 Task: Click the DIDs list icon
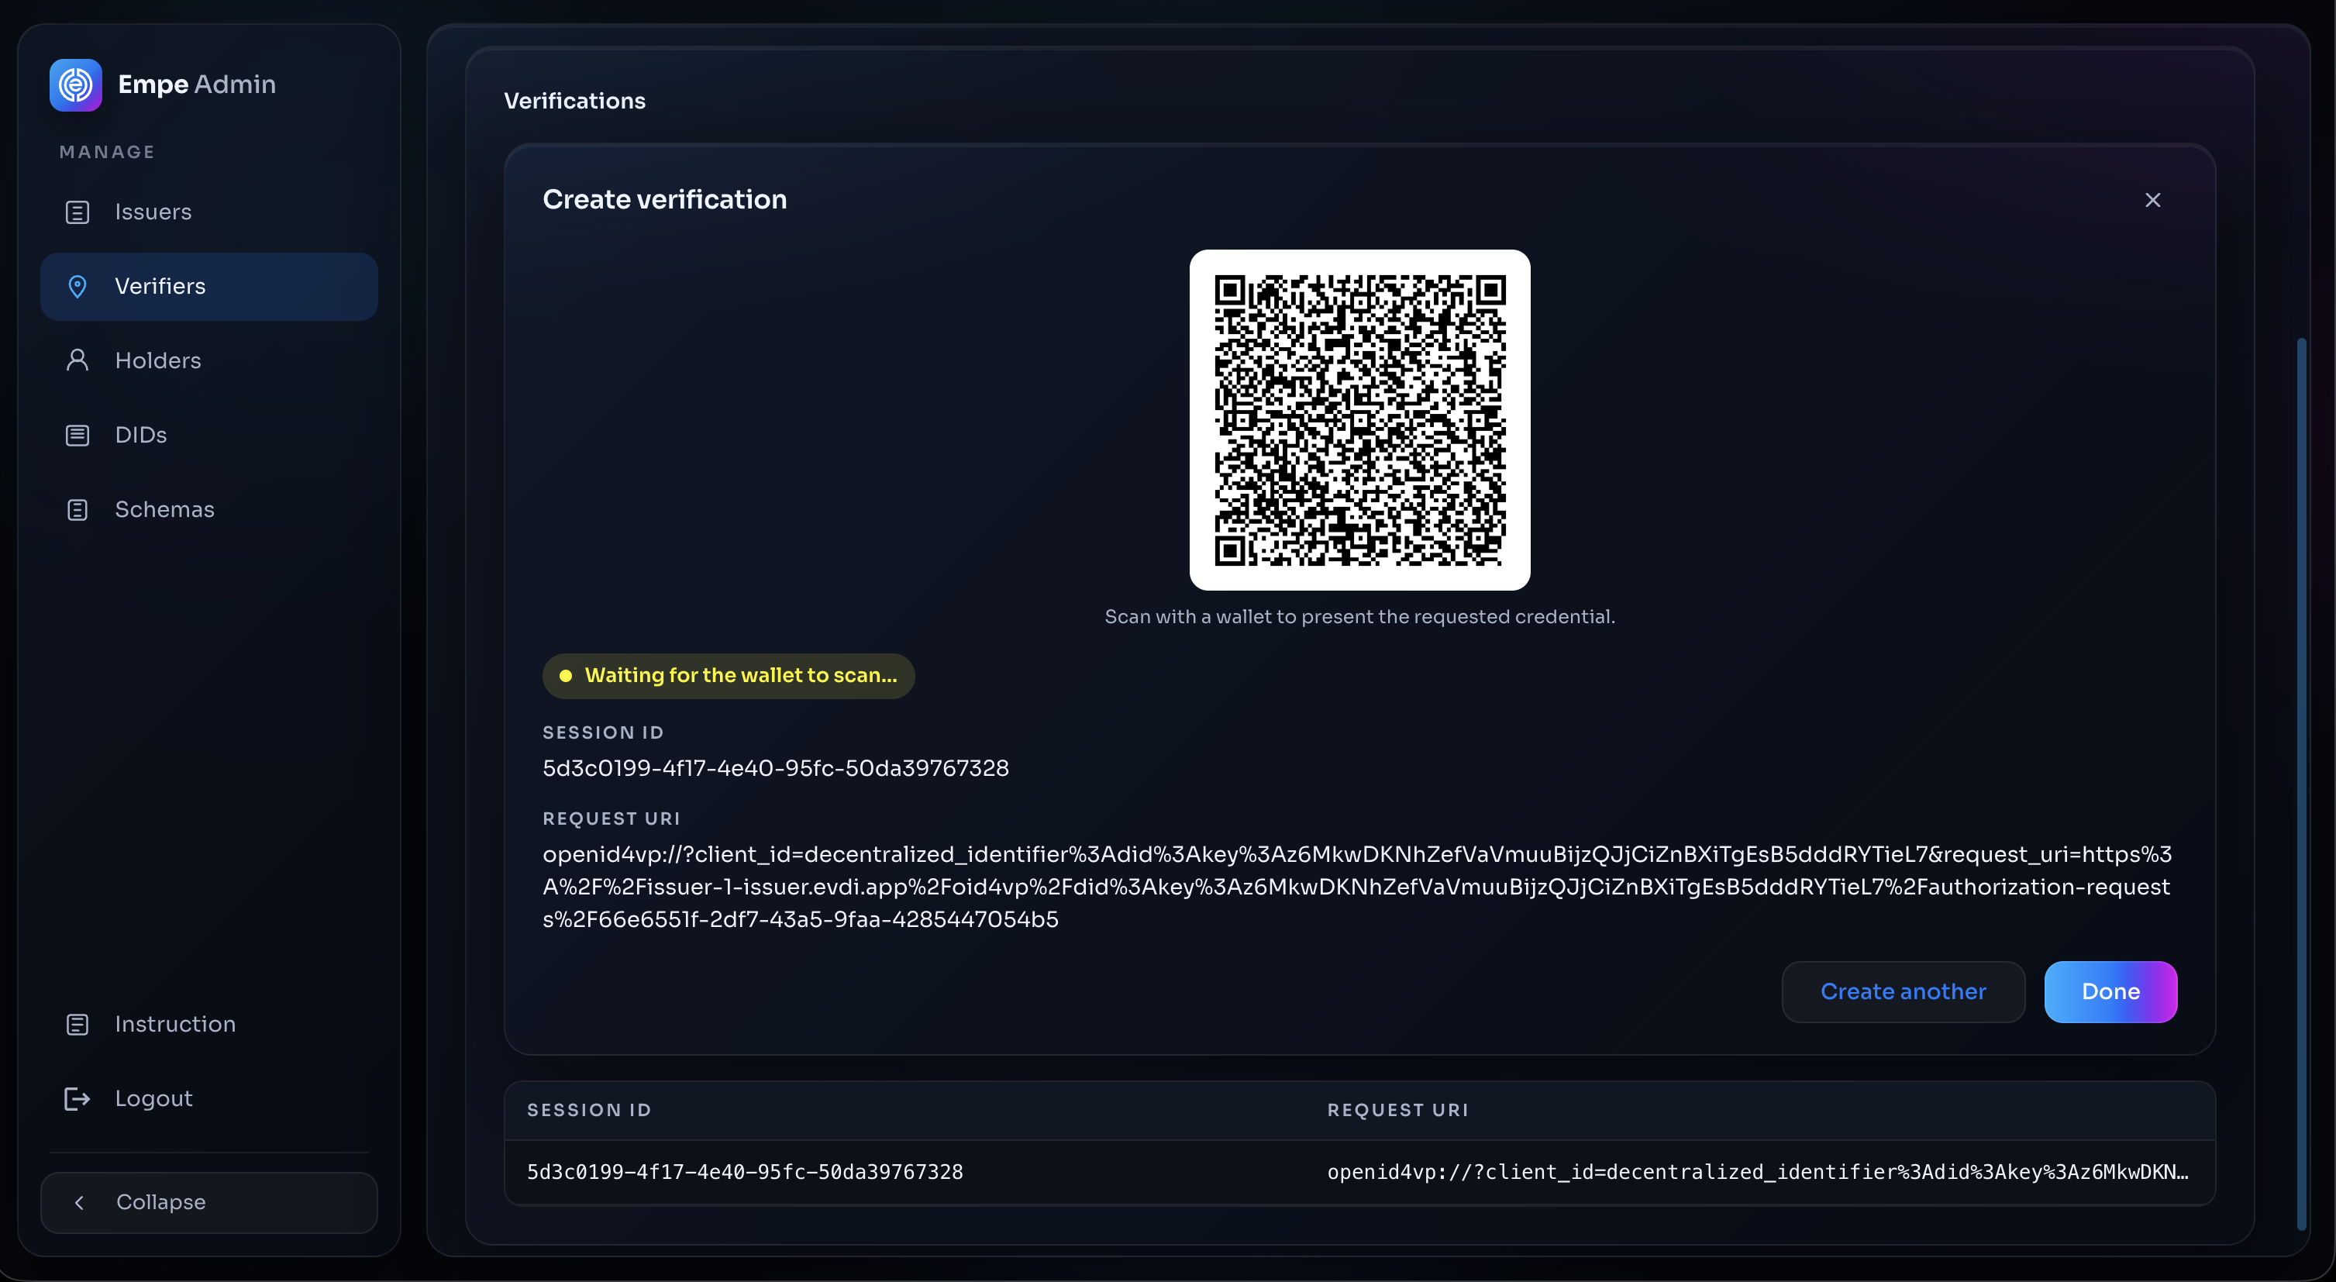click(x=77, y=435)
